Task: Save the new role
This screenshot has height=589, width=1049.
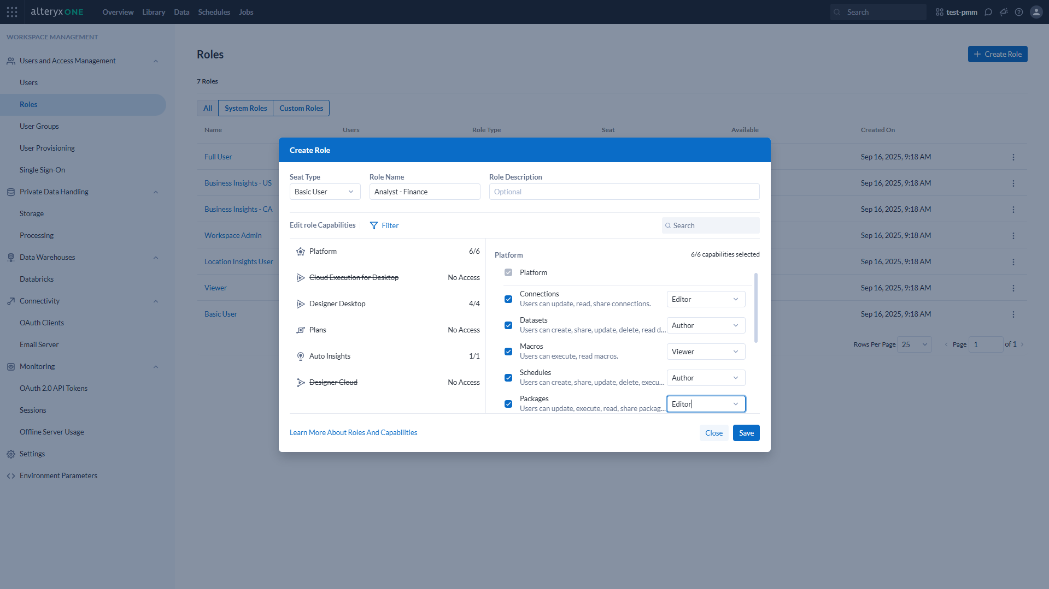Action: (746, 433)
